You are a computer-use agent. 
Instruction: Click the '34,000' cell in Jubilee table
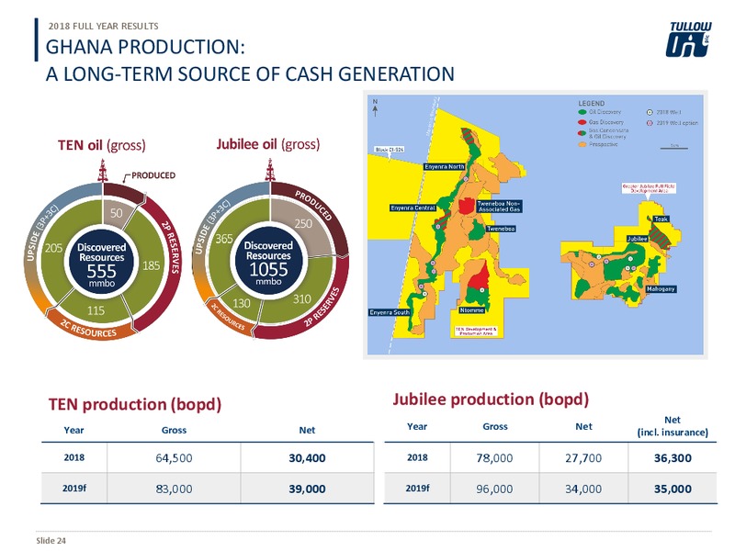coord(583,489)
